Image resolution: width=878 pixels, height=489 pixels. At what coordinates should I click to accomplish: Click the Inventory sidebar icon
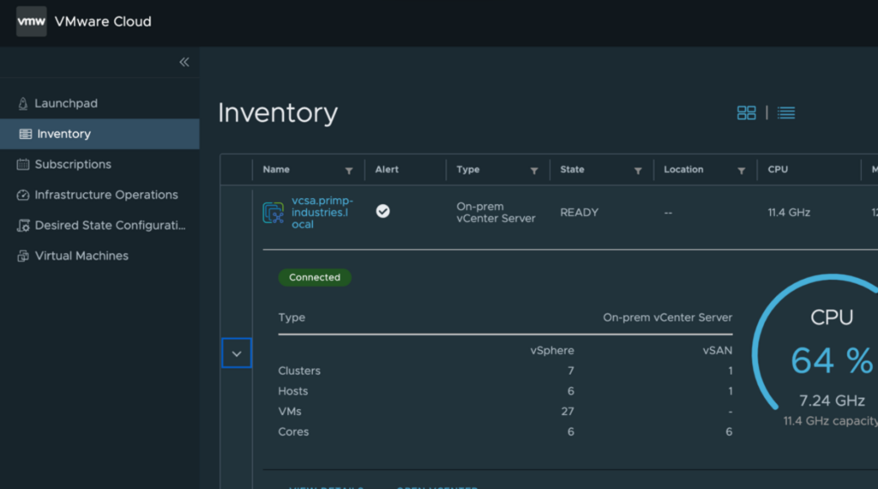(x=25, y=134)
